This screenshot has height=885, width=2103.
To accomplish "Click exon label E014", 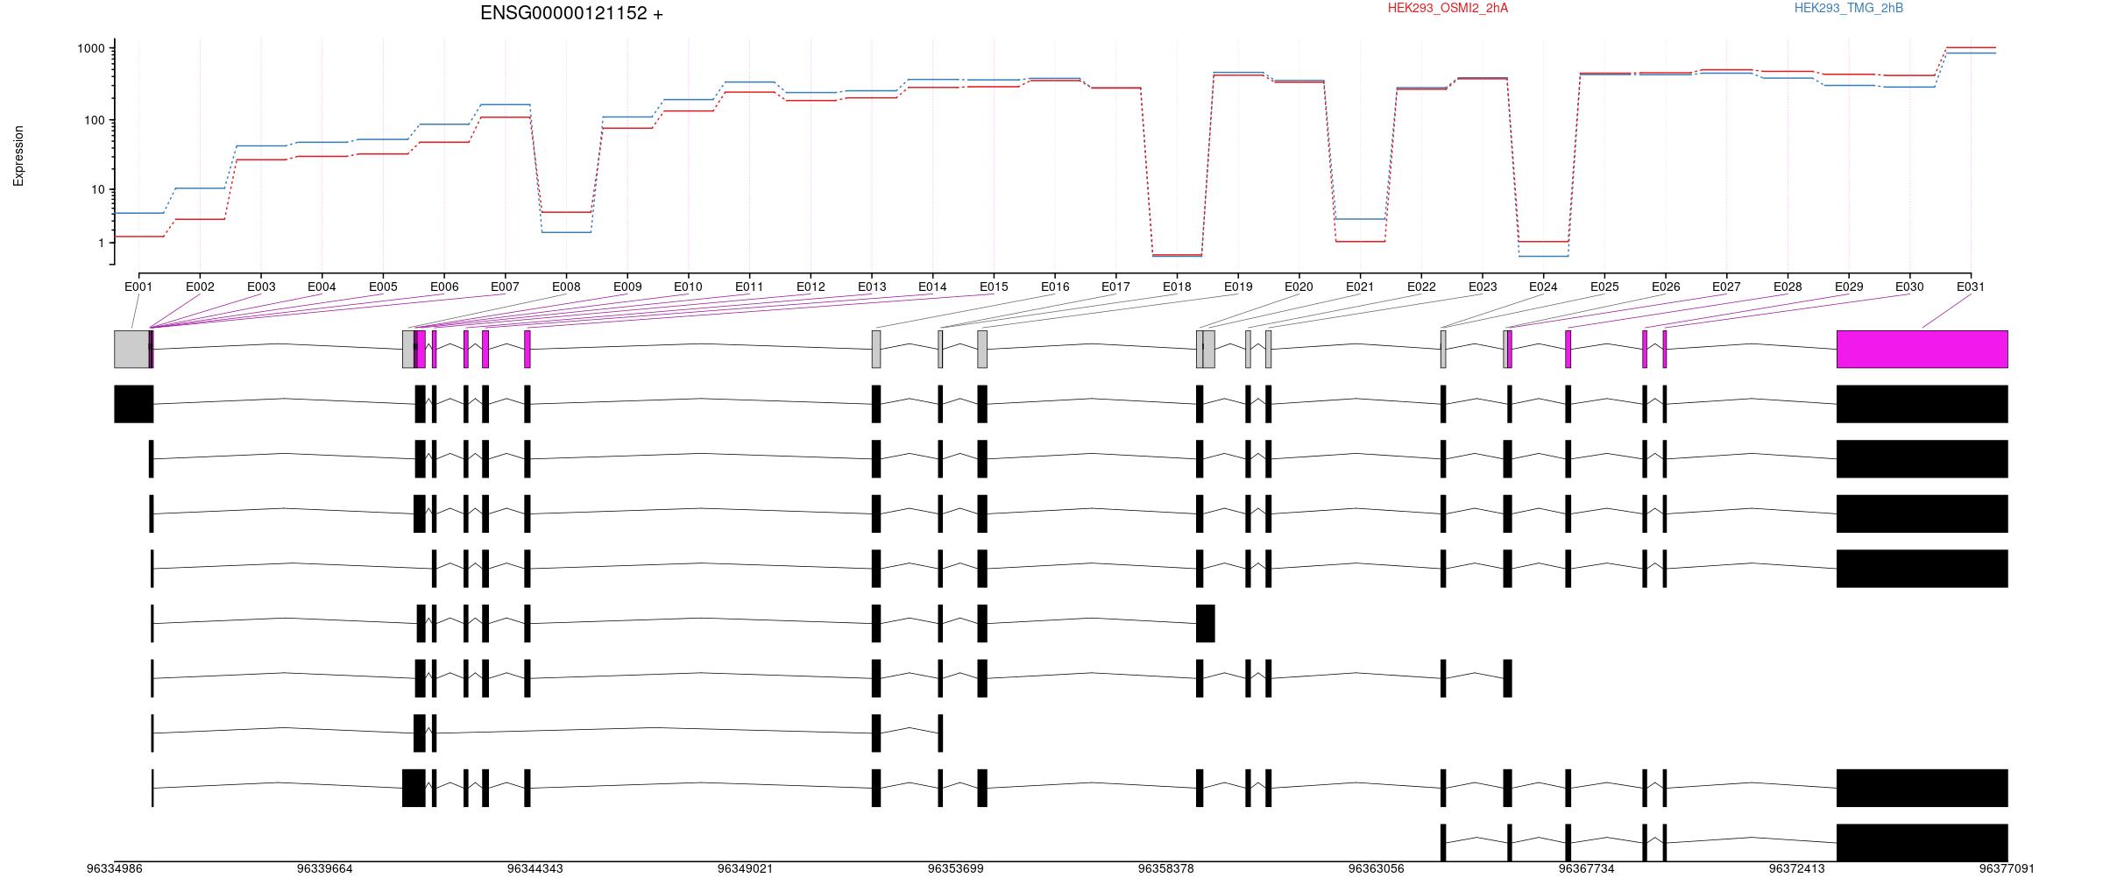I will coord(932,287).
